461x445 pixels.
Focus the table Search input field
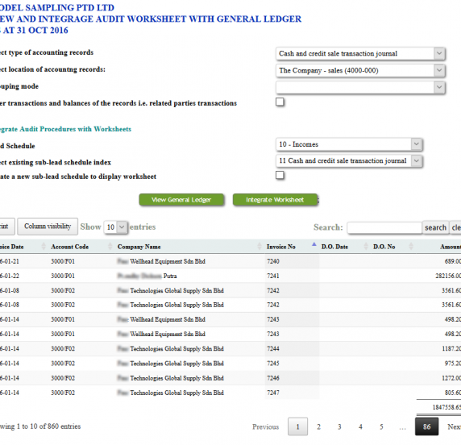click(x=384, y=227)
